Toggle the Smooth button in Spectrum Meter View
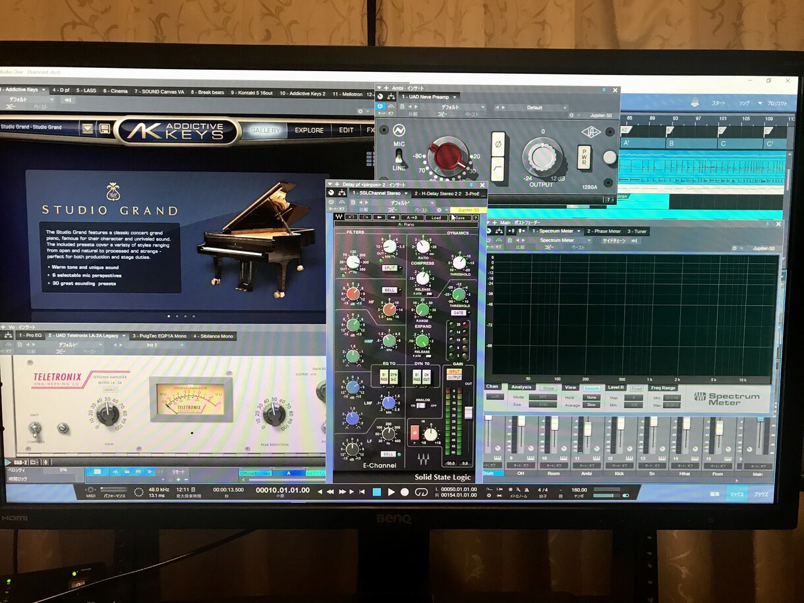 coord(592,388)
